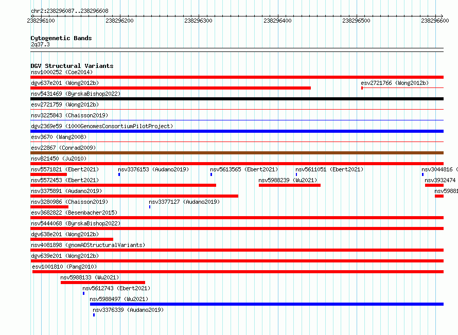
Task: Click blue marker under nsv5613565
Action: coord(211,174)
